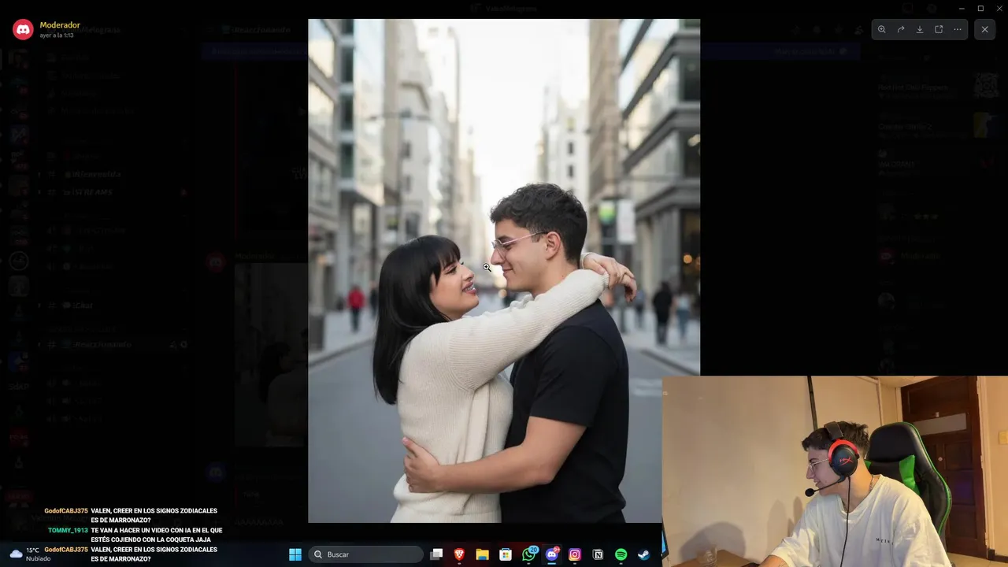1008x567 pixels.
Task: Click the Buscar taskbar search field
Action: (x=365, y=554)
